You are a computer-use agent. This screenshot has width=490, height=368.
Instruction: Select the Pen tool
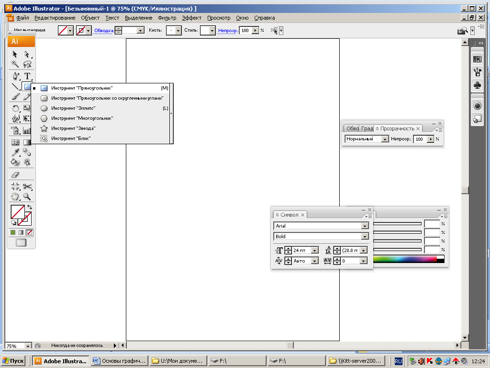pyautogui.click(x=15, y=76)
